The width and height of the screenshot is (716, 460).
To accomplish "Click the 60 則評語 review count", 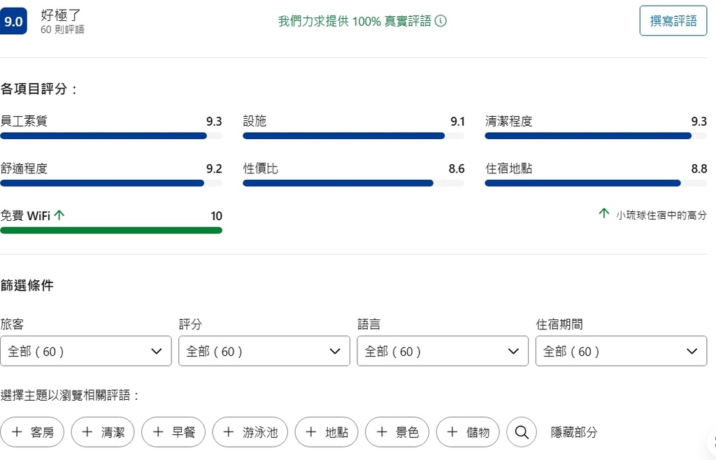I will tap(62, 30).
